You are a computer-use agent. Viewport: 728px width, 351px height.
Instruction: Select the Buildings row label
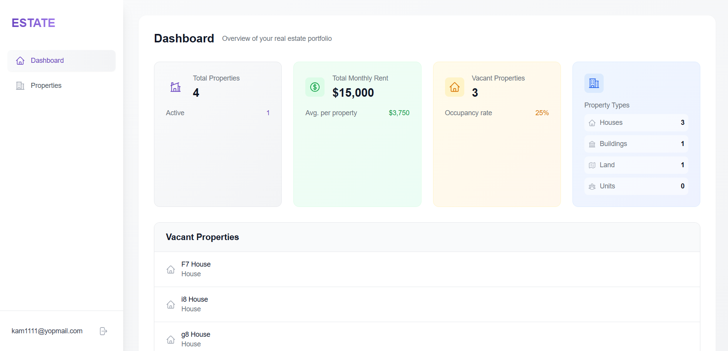pyautogui.click(x=613, y=144)
